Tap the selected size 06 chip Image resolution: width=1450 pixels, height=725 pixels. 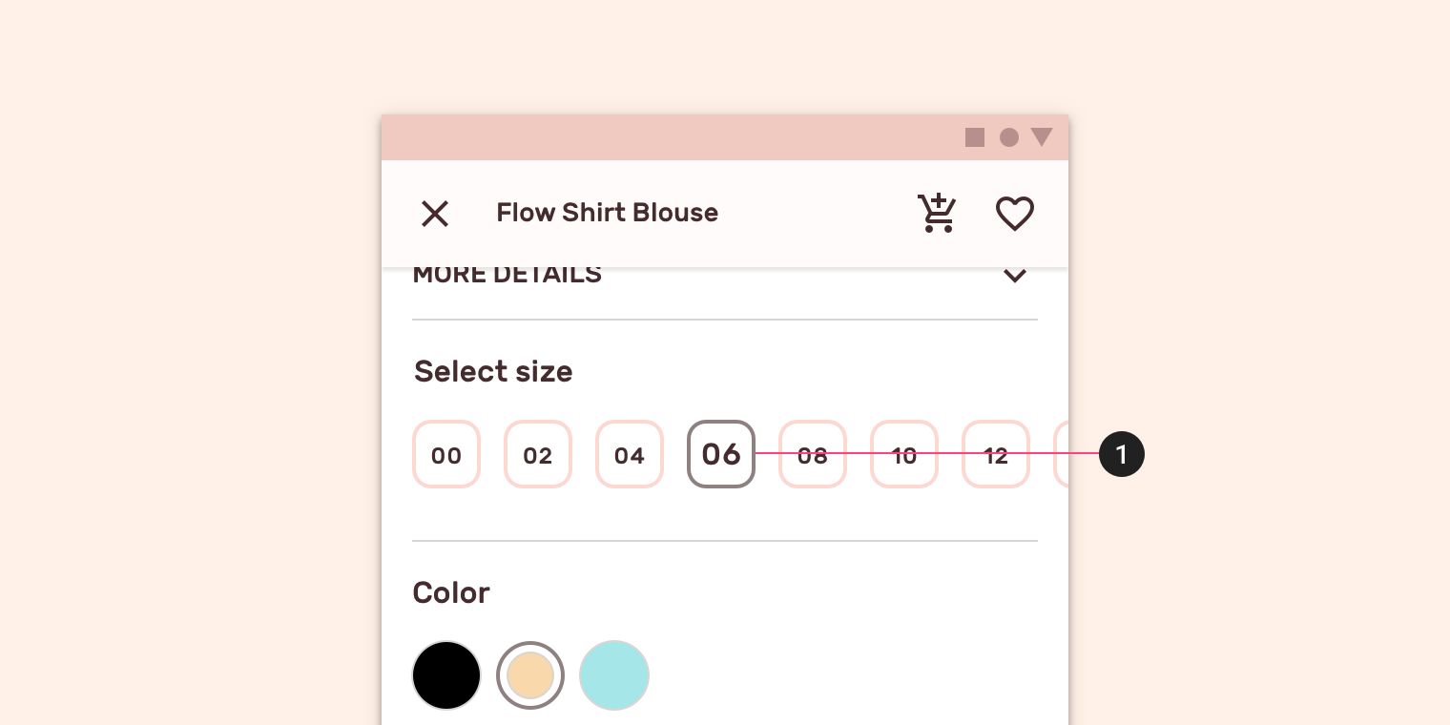click(x=721, y=454)
